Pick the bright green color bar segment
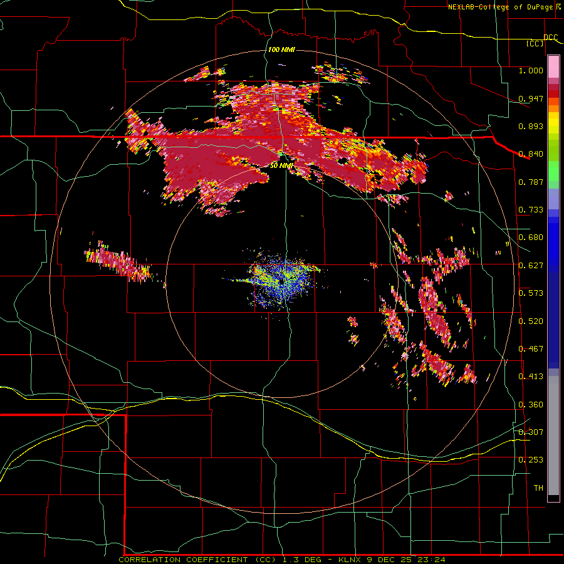564x564 pixels. 553,171
